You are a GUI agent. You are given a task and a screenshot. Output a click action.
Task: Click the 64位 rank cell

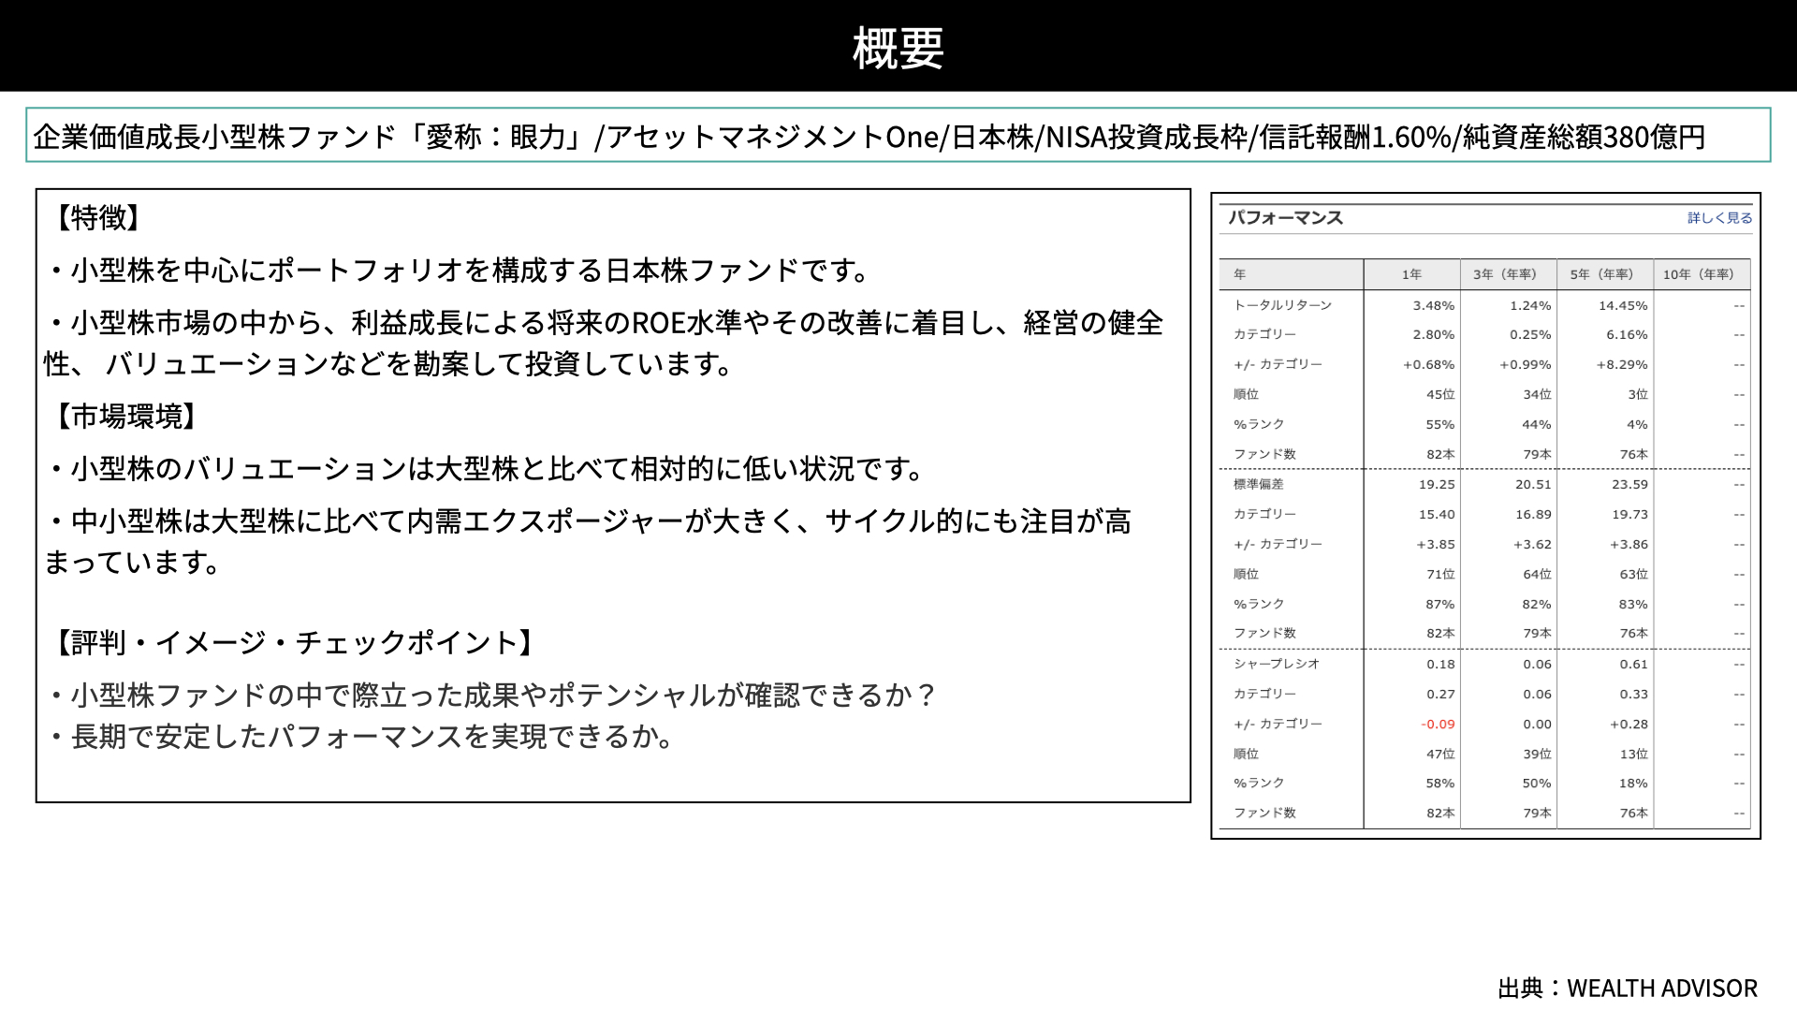1537,574
